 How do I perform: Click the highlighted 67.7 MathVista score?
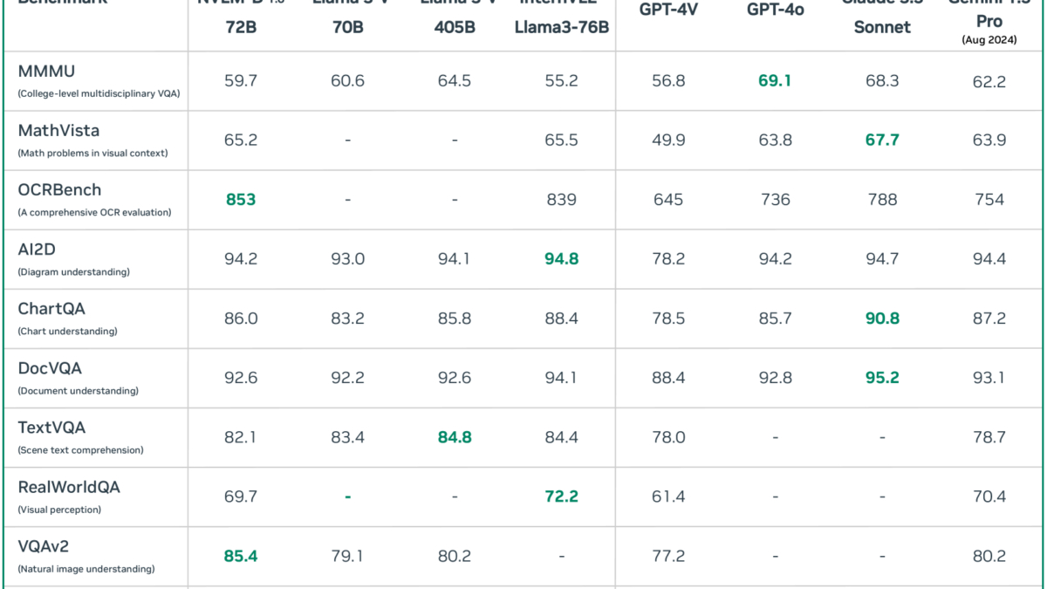pyautogui.click(x=882, y=140)
